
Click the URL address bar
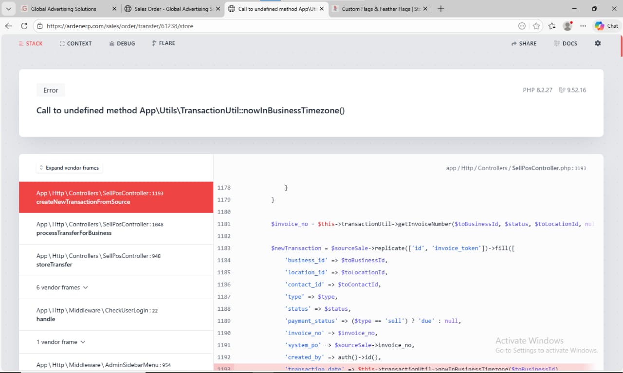click(x=273, y=26)
